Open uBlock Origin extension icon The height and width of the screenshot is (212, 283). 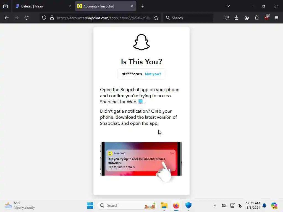click(x=267, y=17)
